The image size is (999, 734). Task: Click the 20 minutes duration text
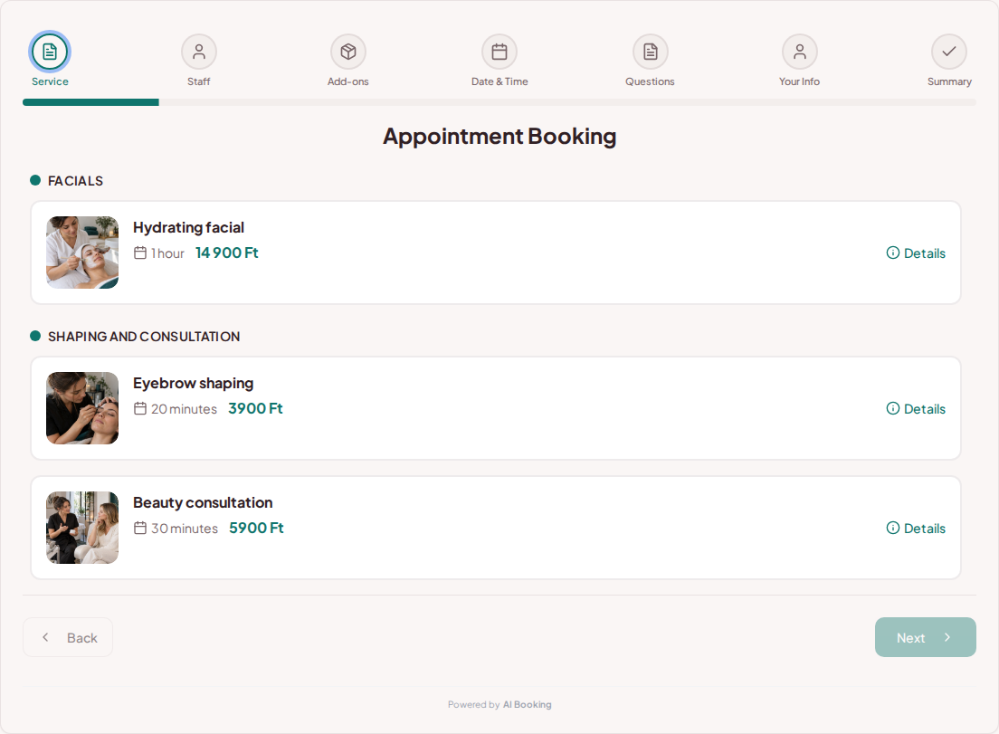(184, 409)
